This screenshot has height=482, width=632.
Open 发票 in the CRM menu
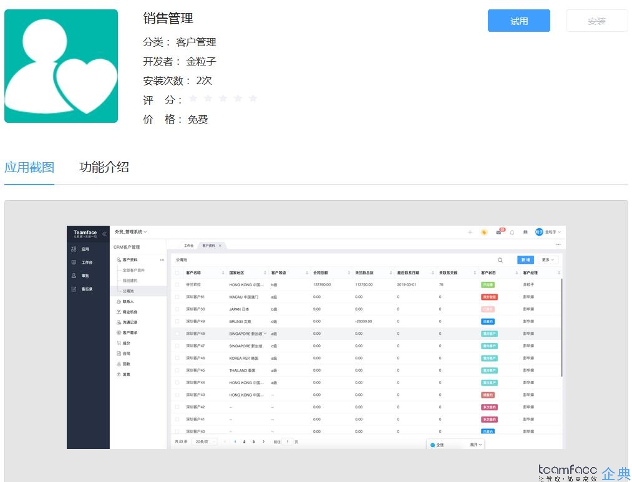click(x=124, y=375)
